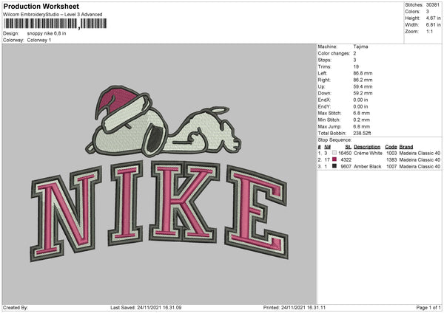Screen dimensions: 444x313
Task: Click the Page 1 of 1 indicator
Action: pos(428,307)
